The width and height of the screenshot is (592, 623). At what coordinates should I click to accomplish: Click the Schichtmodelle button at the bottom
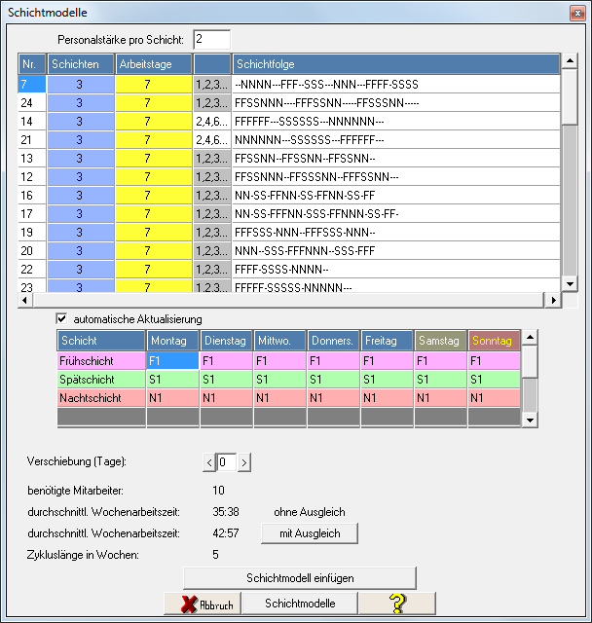(x=300, y=604)
